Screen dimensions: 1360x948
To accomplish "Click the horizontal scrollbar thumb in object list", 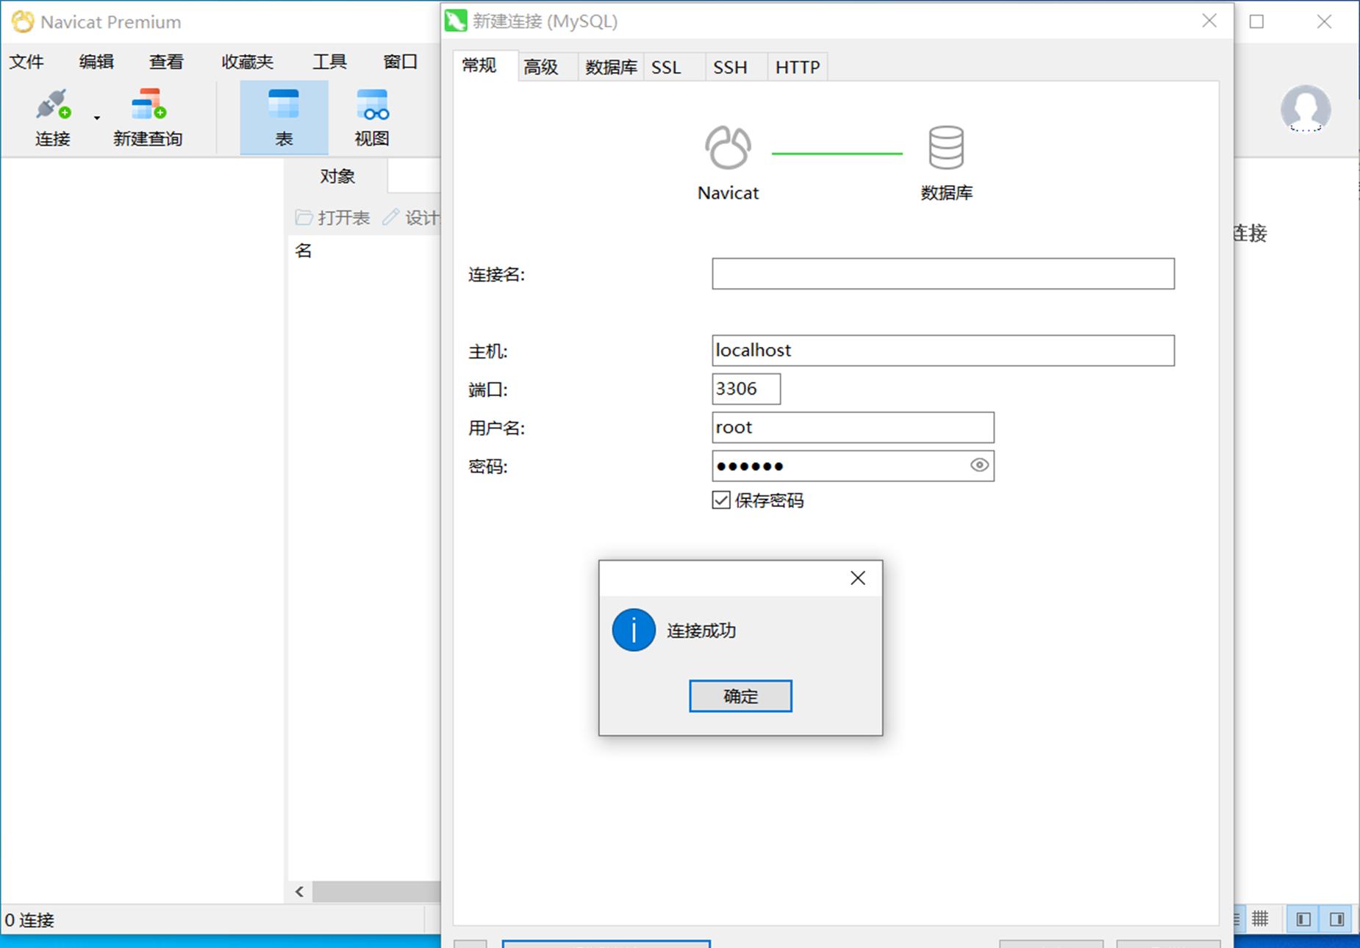I will click(376, 892).
